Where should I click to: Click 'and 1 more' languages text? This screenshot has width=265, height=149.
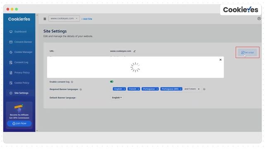[x=190, y=89]
